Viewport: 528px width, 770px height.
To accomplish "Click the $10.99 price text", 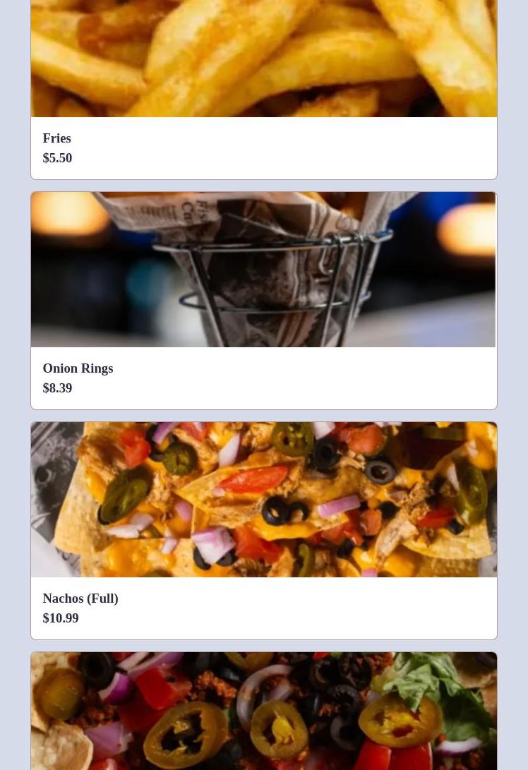I will (61, 618).
